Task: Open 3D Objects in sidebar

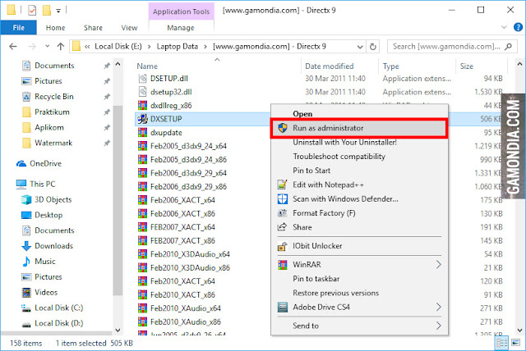Action: point(53,199)
